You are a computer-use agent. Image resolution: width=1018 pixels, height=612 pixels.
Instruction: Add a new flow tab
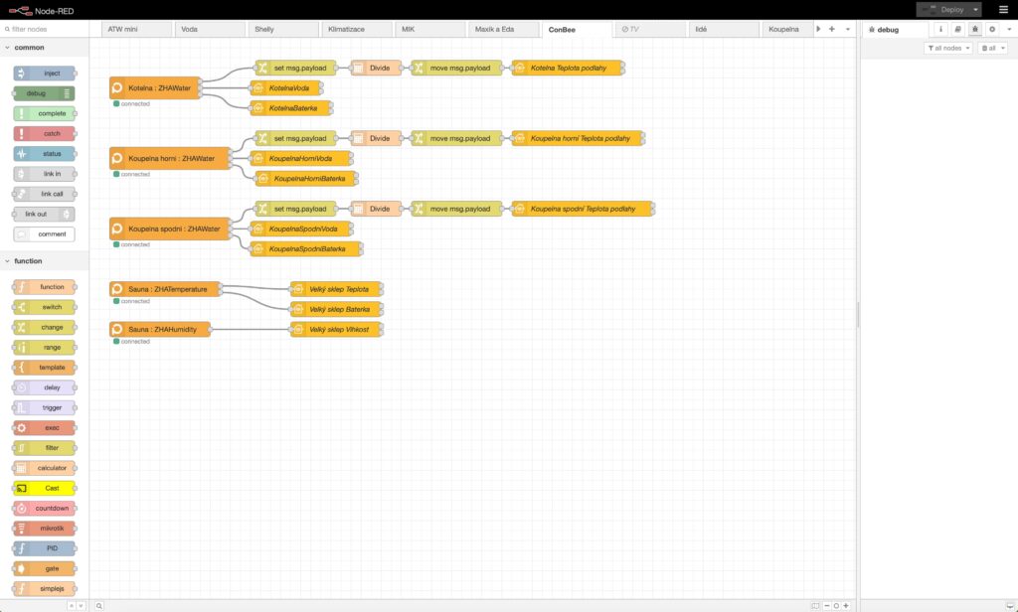[832, 29]
